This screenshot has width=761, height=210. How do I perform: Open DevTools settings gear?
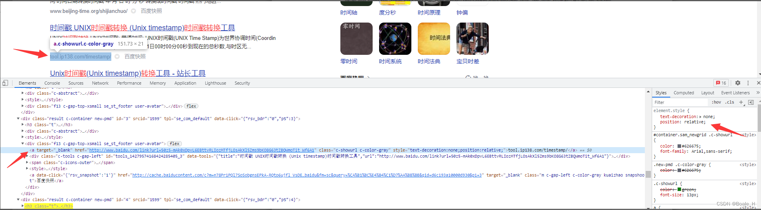tap(738, 83)
